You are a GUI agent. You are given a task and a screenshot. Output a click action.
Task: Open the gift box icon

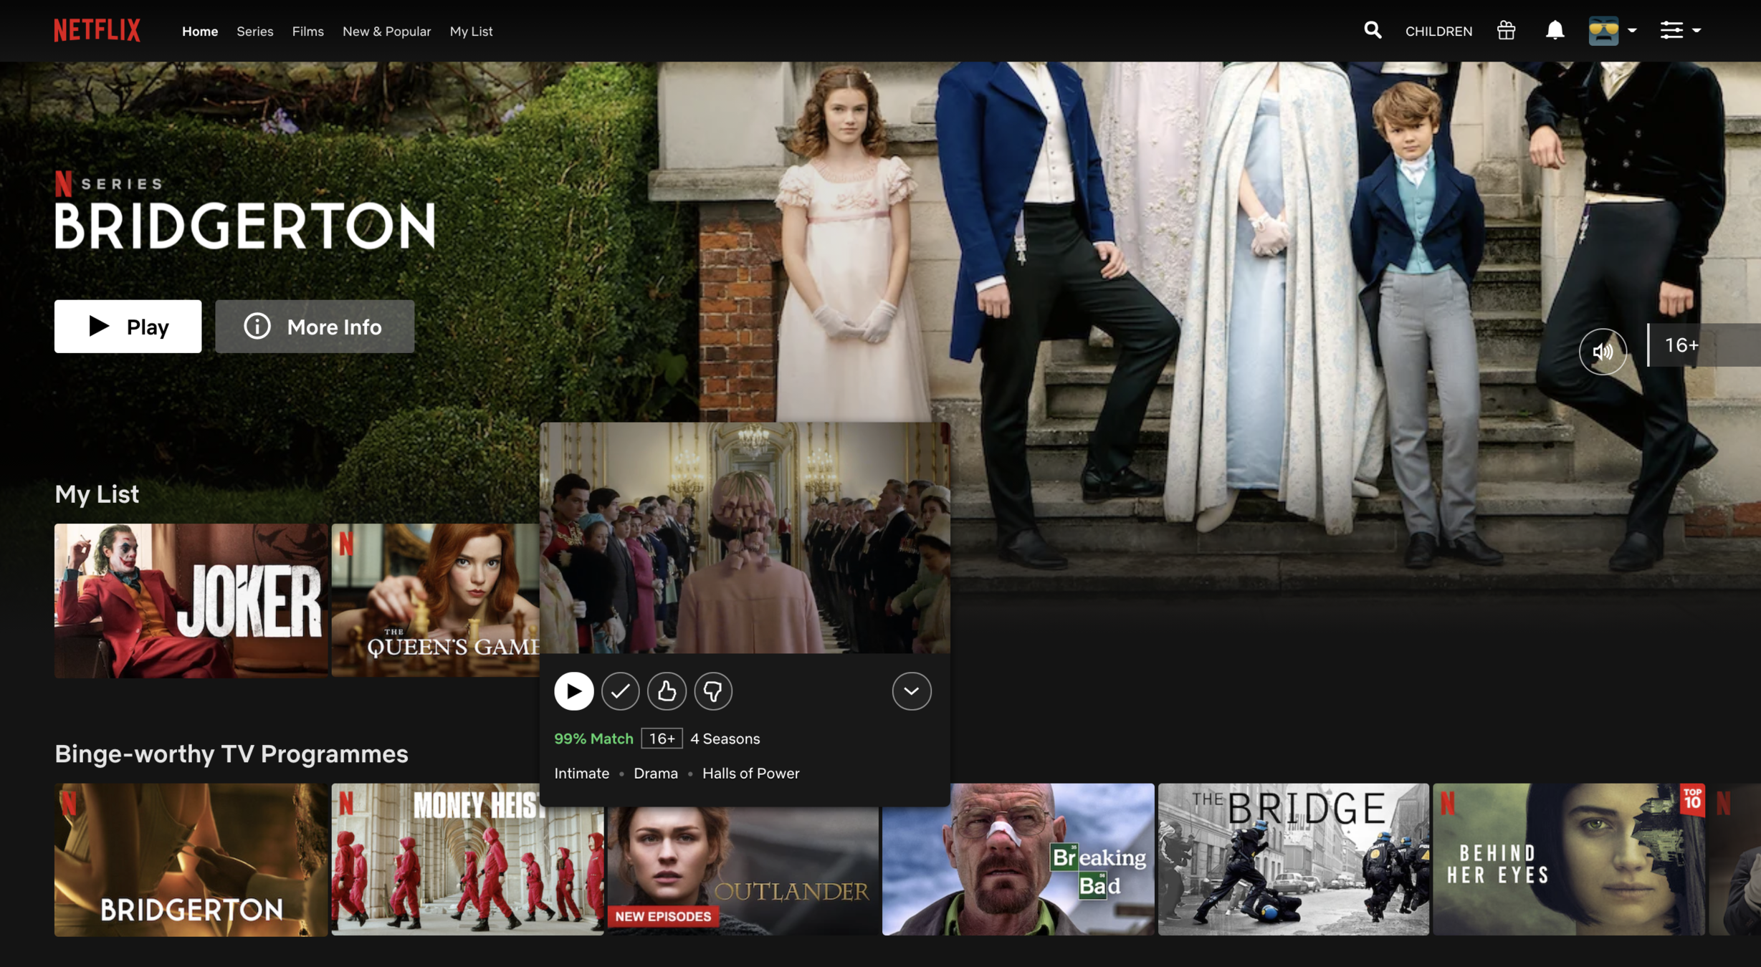1506,30
